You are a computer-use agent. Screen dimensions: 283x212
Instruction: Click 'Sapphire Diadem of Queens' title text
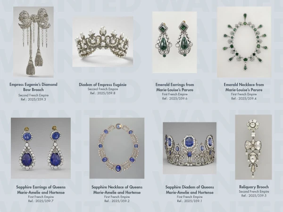pyautogui.click(x=190, y=187)
